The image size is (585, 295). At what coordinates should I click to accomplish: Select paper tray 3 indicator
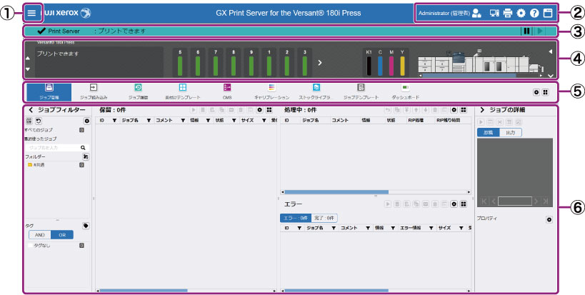(304, 63)
